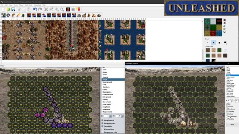Click hex cell 1 on the battlefield grid
This screenshot has height=134, width=239.
13,79
